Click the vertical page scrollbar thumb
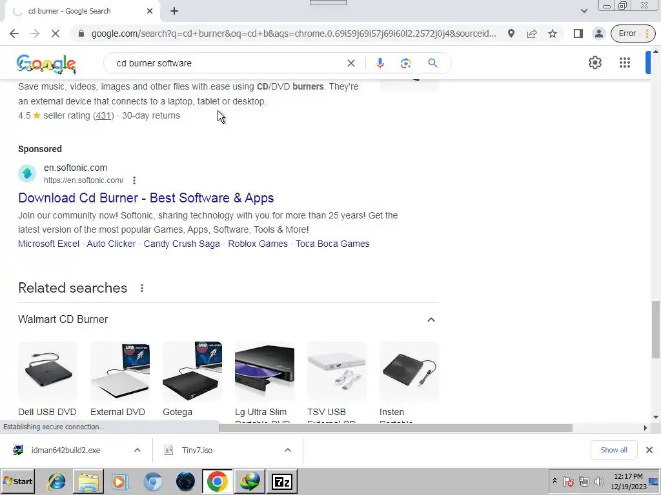 point(656,329)
